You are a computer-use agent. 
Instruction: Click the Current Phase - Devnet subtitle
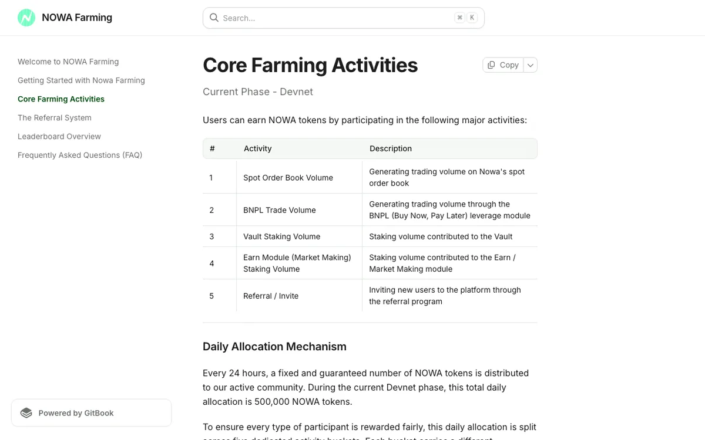258,92
